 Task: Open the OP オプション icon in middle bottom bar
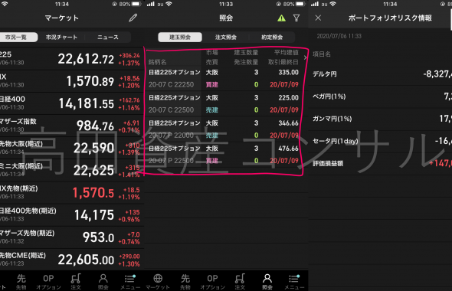(212, 282)
